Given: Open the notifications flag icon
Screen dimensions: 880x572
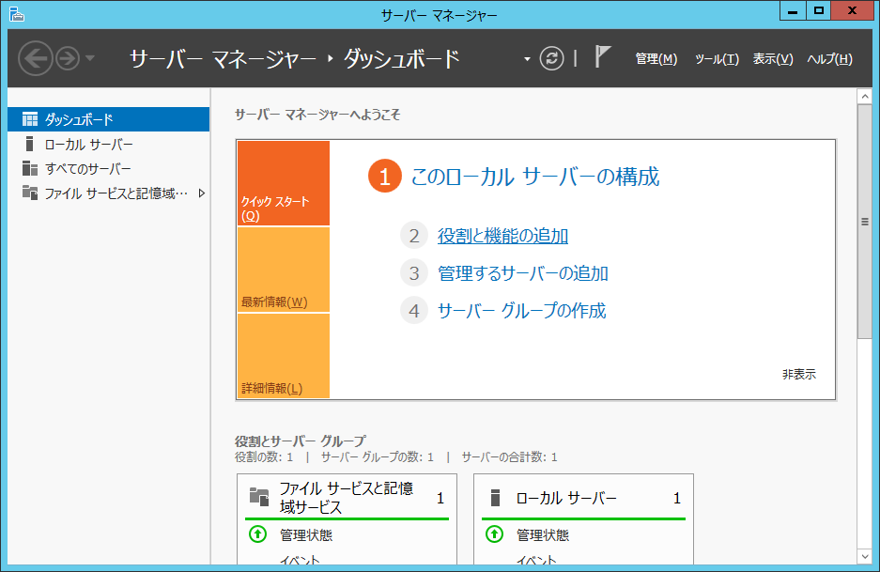Looking at the screenshot, I should coord(603,57).
